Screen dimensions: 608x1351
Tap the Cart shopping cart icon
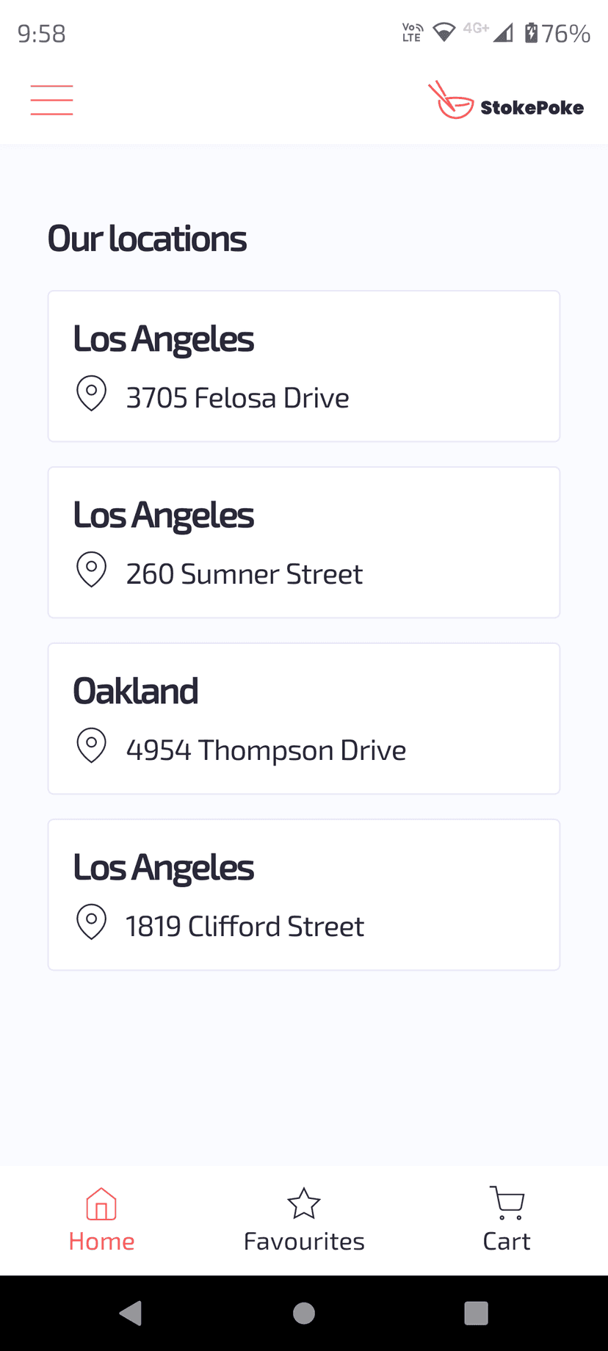(x=507, y=1203)
